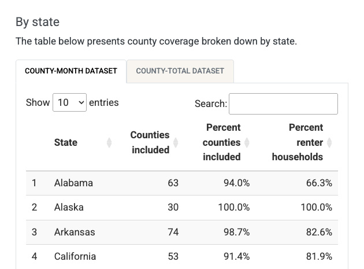The image size is (364, 269).
Task: Click Percent renter households header
Action: (x=298, y=142)
